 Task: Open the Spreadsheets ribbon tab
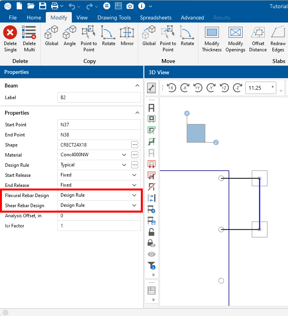(x=156, y=17)
